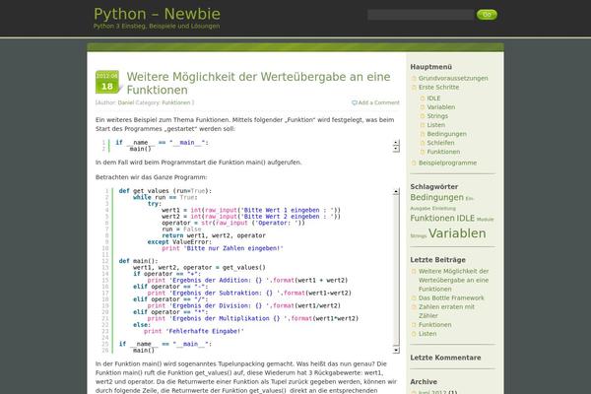Focus the search field in the header
Image resolution: width=591 pixels, height=394 pixels.
421,15
